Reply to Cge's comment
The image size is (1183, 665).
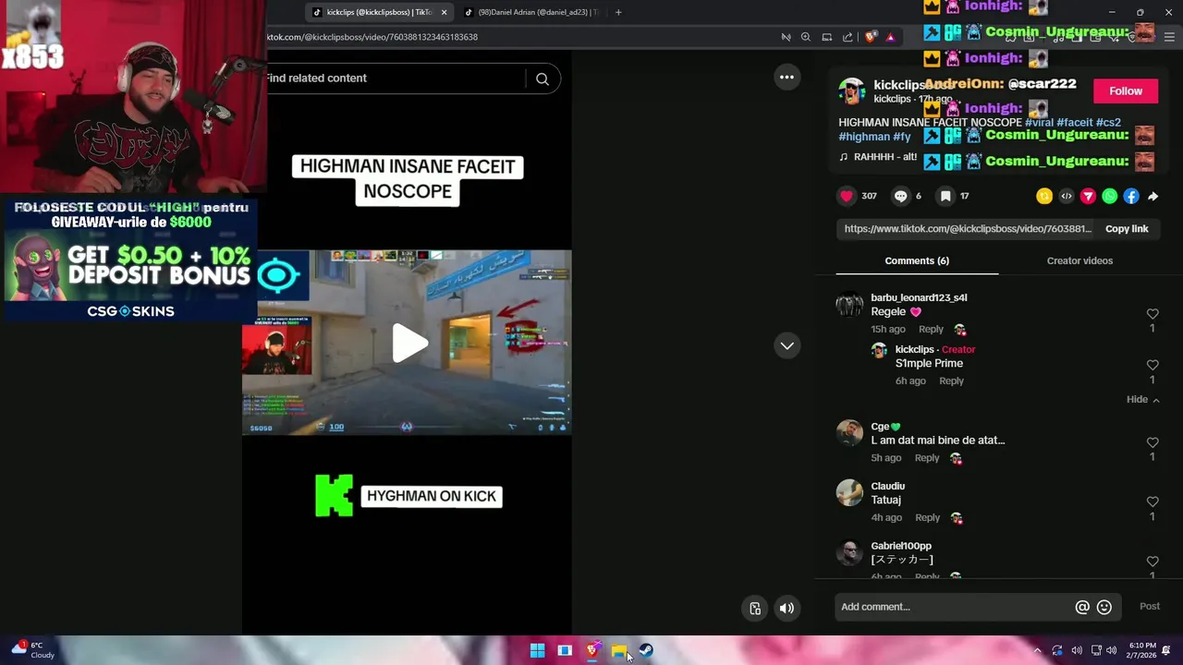click(x=927, y=458)
